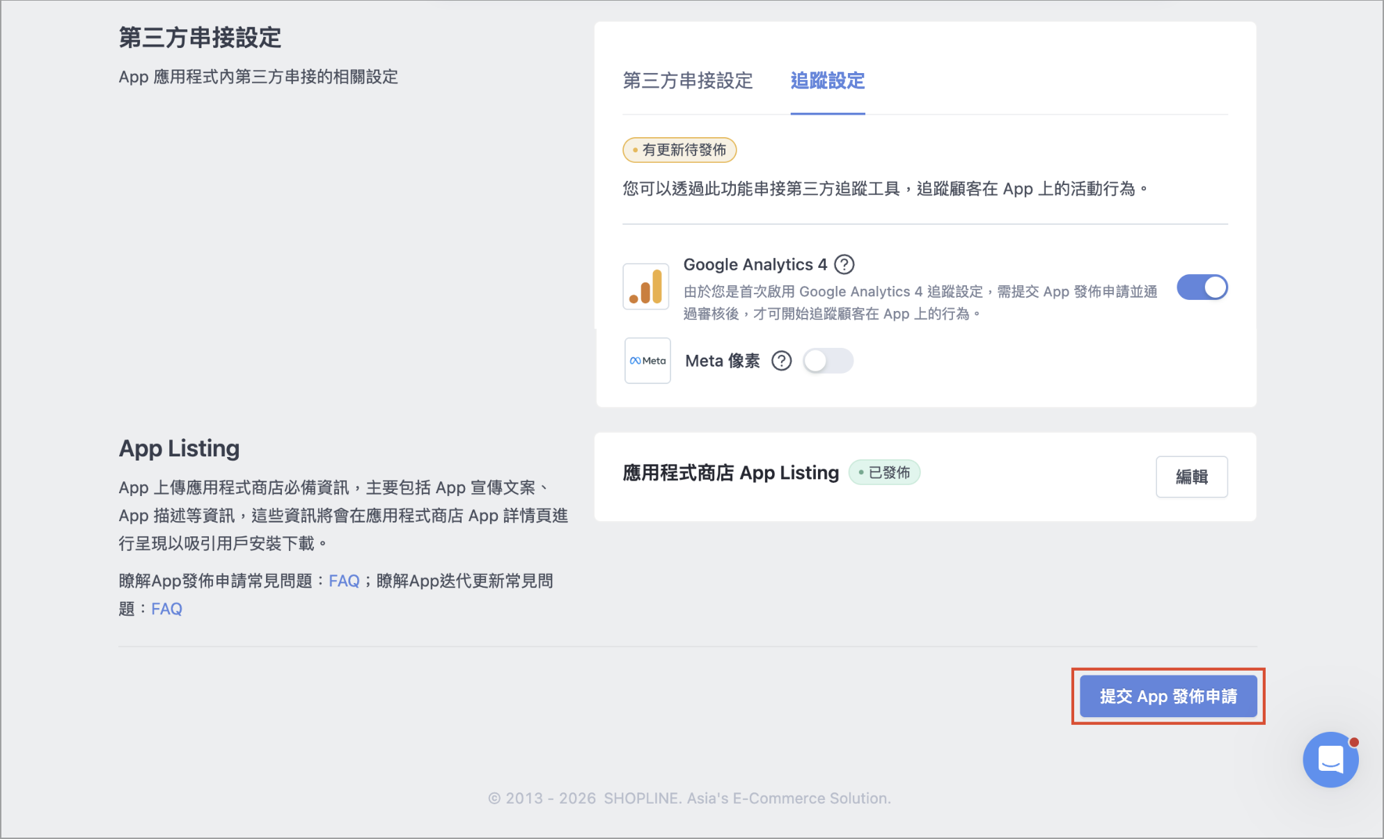
Task: Click the App Listing section heading
Action: click(x=179, y=448)
